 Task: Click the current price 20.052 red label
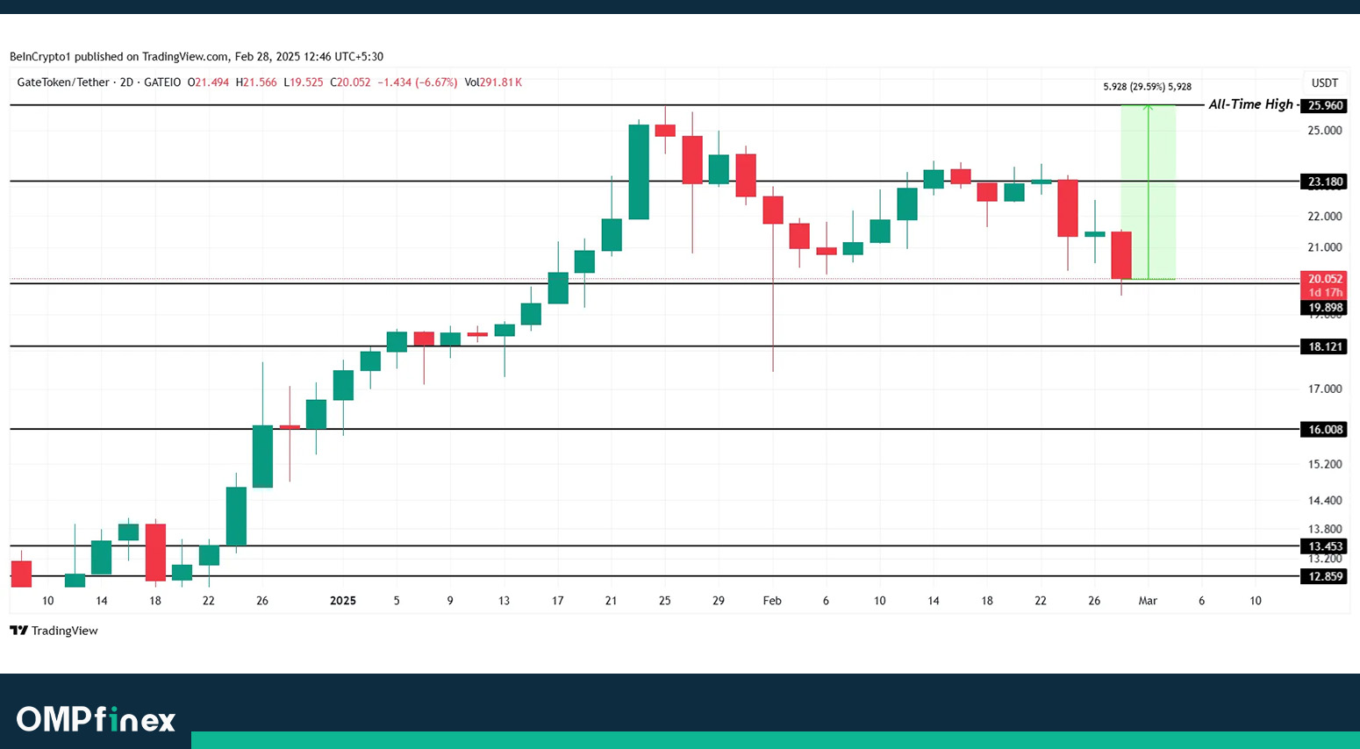(x=1325, y=279)
